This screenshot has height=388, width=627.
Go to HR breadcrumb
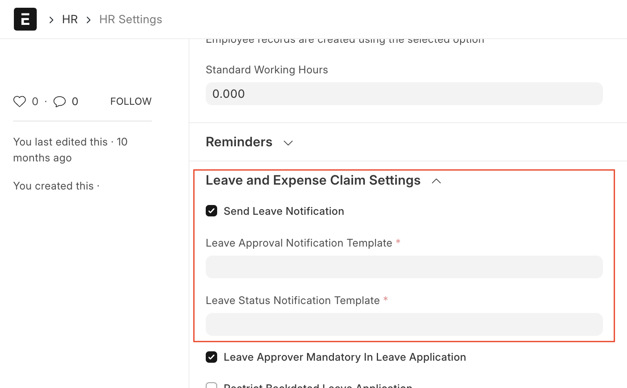tap(70, 19)
